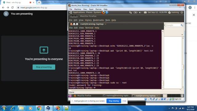197x111 pixels.
Task: Open the mail envelope indicator
Action: click(x=145, y=12)
